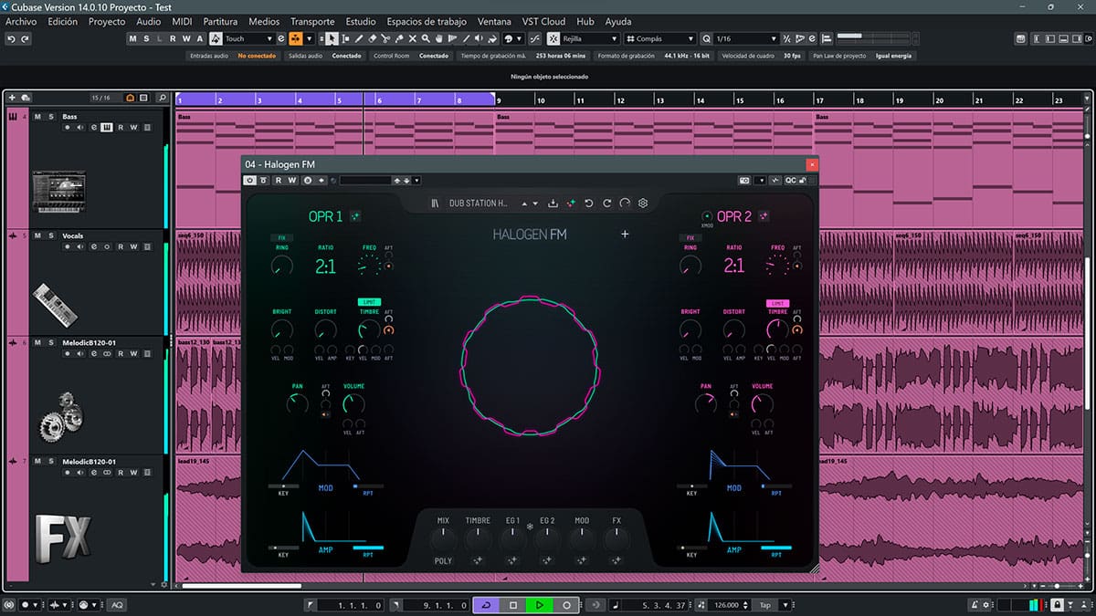Open the VST Cloud menu
Viewport: 1096px width, 616px height.
[x=542, y=21]
